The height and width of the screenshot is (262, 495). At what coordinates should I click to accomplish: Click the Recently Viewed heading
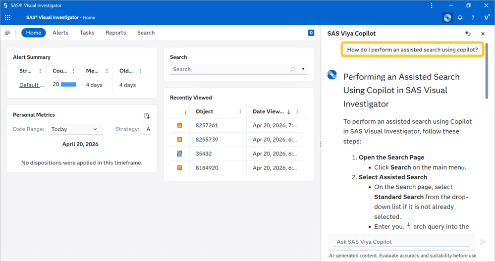pos(191,98)
